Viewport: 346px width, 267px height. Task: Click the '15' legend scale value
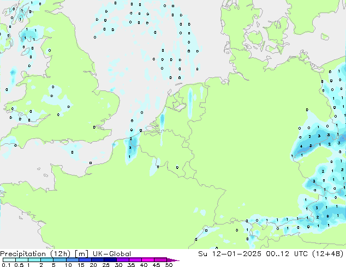click(81, 265)
